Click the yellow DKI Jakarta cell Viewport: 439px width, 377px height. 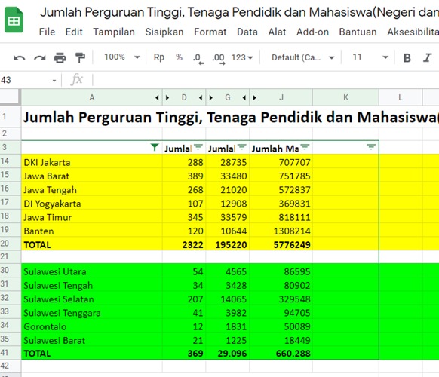(92, 162)
